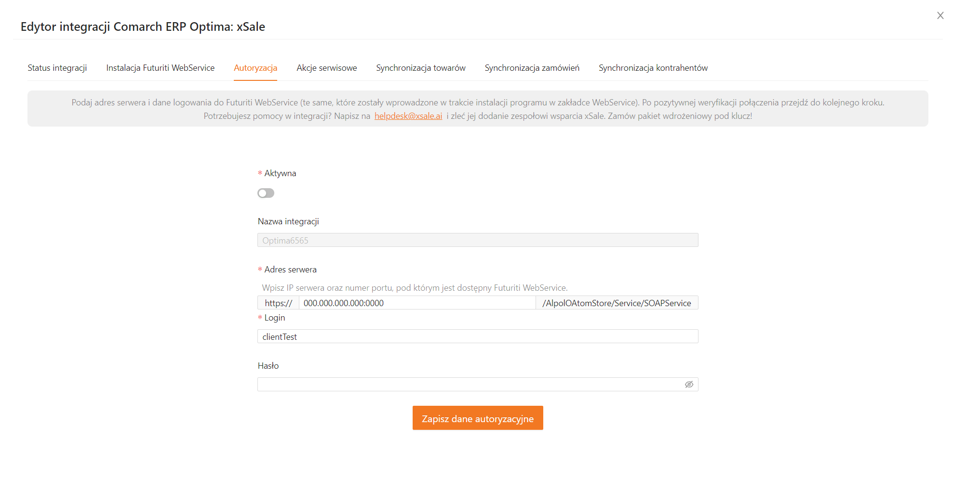Click the server IP address input
953x477 pixels.
coord(416,303)
